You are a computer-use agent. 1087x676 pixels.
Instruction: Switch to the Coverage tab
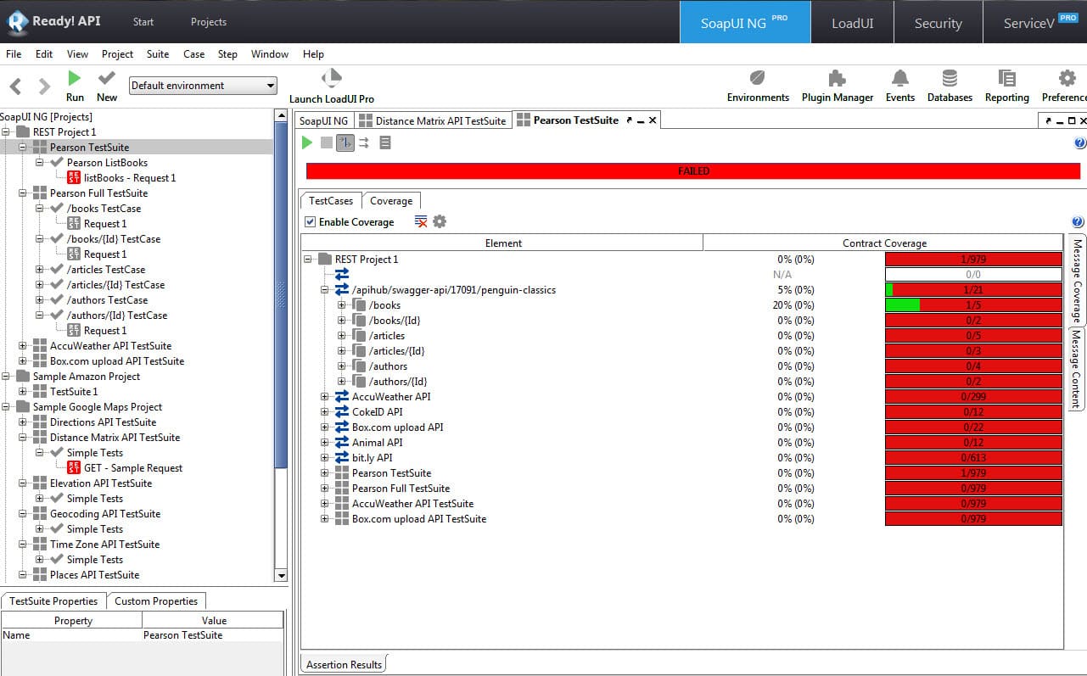391,201
